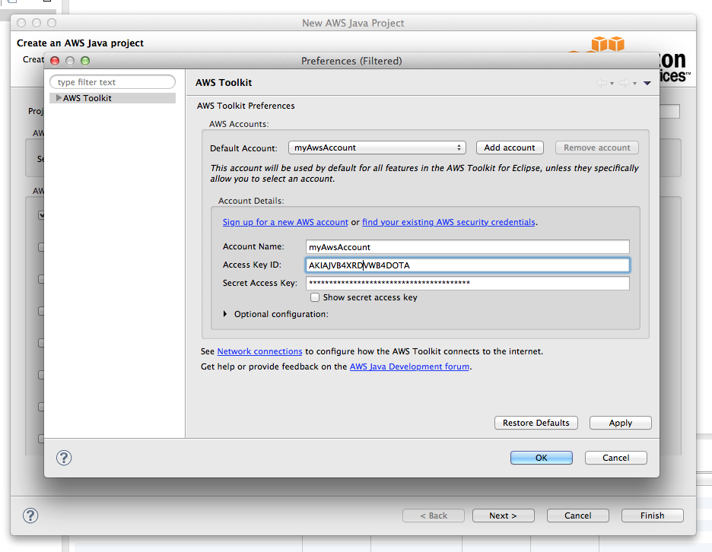Click Restore Defaults button
712x552 pixels.
536,423
